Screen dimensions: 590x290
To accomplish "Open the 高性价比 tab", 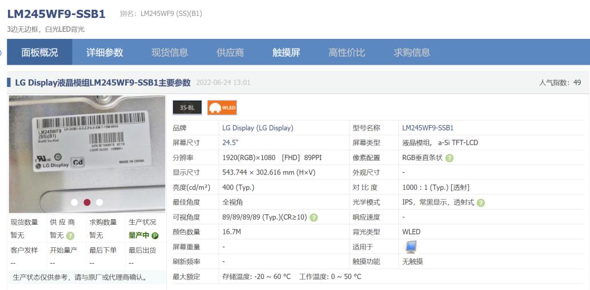I will [x=347, y=53].
